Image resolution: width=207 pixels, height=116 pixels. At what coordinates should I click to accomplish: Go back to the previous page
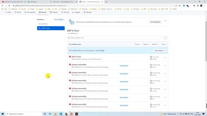(2, 6)
